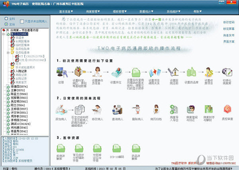Click the 修改病人 icon
This screenshot has width=239, height=170.
(x=97, y=109)
